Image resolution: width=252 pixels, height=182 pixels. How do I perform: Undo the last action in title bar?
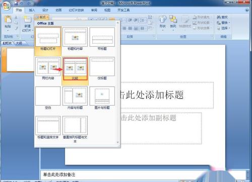click(x=22, y=3)
